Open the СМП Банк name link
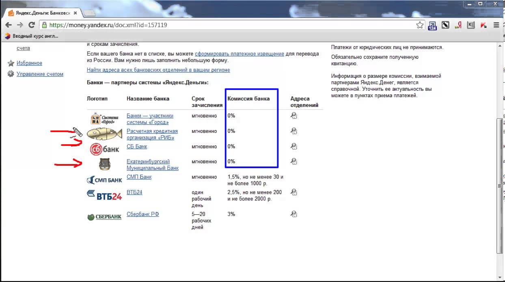505x282 pixels. click(x=139, y=177)
